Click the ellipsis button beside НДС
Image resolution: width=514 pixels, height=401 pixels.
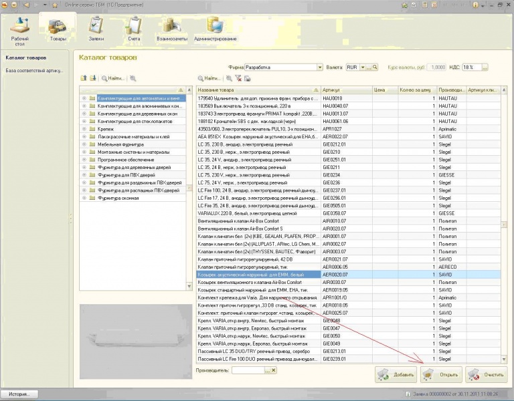(x=485, y=67)
